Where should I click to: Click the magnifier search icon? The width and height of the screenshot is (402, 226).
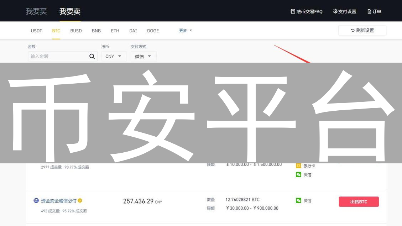[x=92, y=56]
